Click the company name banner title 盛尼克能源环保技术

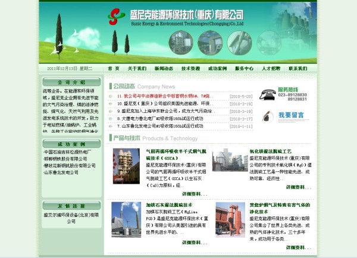click(187, 15)
